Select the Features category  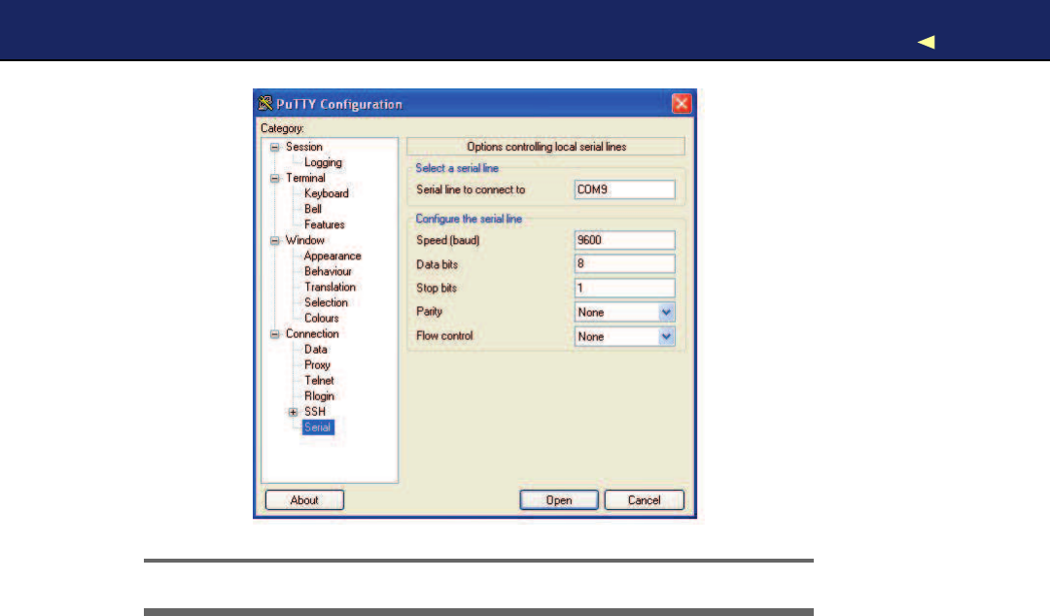324,224
